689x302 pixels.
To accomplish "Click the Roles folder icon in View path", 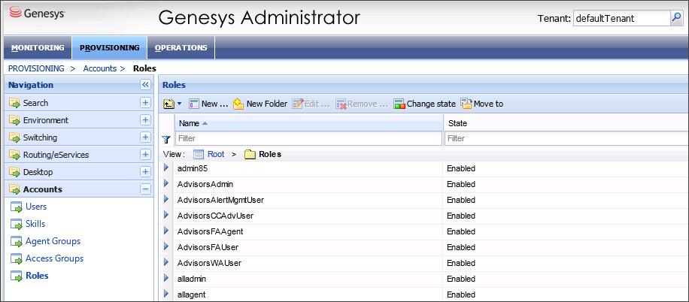I will 250,155.
